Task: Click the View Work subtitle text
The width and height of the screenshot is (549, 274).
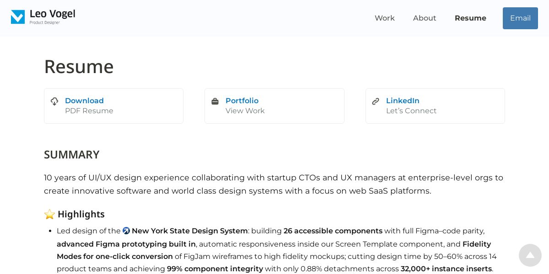Action: coord(245,111)
